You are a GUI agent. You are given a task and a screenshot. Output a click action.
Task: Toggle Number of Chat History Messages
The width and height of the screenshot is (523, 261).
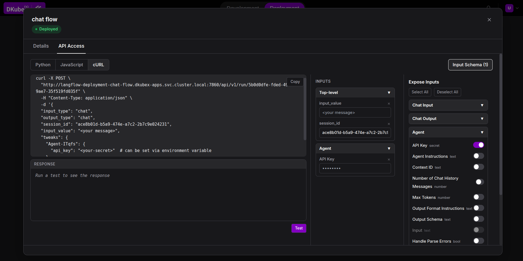point(479,182)
